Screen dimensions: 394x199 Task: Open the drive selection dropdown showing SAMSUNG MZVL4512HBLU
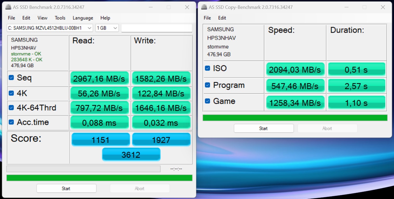pos(50,28)
